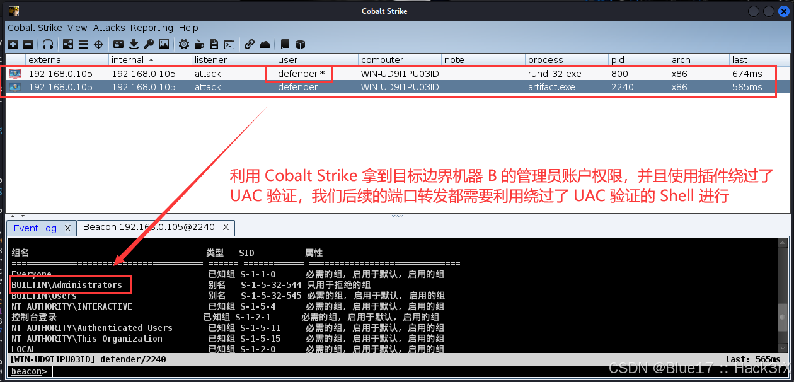Sort sessions by the note column
This screenshot has width=794, height=382.
click(x=483, y=60)
